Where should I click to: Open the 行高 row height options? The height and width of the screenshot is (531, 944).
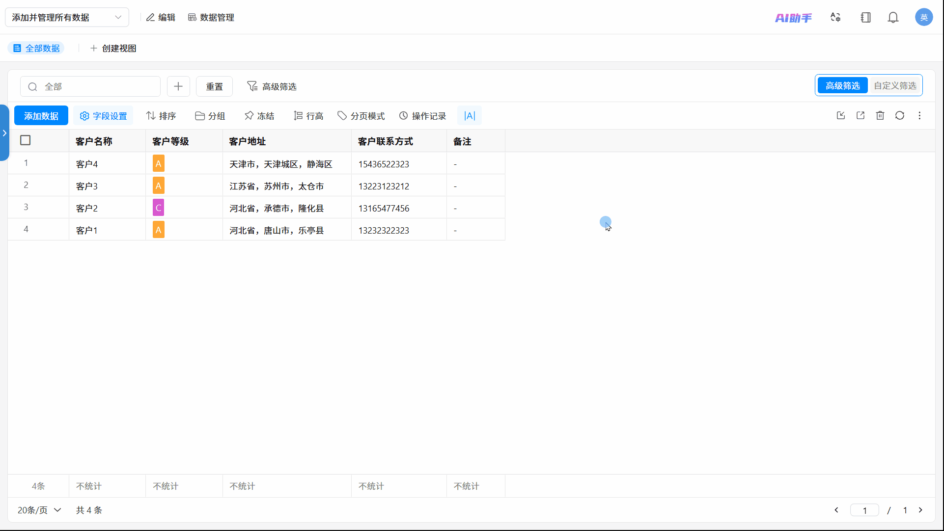(308, 116)
